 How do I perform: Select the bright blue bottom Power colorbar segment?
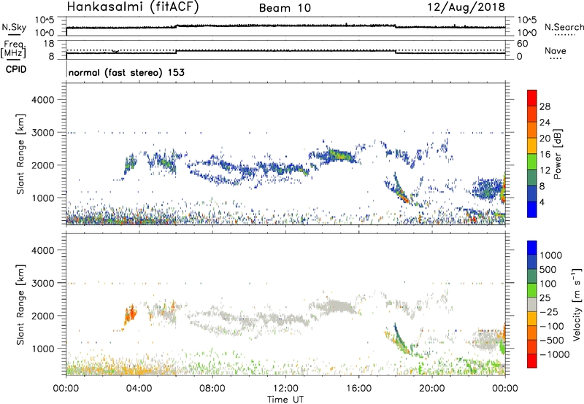(532, 209)
